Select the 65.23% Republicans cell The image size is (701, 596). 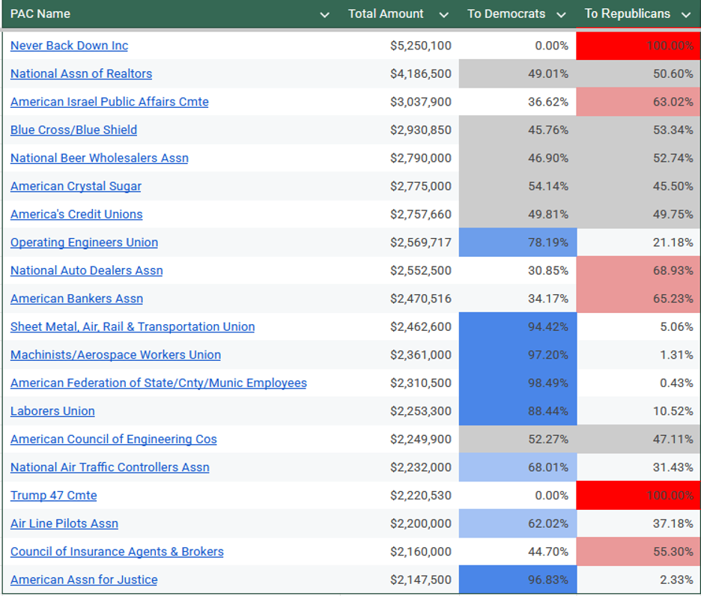tap(638, 299)
